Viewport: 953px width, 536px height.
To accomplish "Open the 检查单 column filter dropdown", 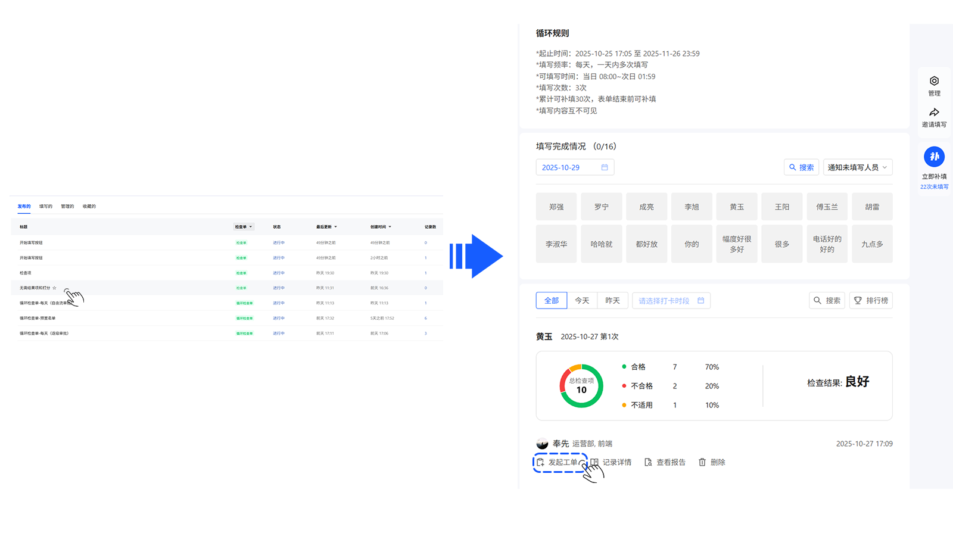I will pyautogui.click(x=243, y=226).
